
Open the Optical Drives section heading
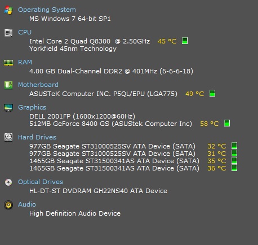click(x=41, y=182)
